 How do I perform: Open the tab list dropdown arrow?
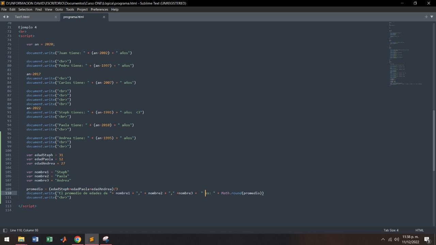coord(432,17)
